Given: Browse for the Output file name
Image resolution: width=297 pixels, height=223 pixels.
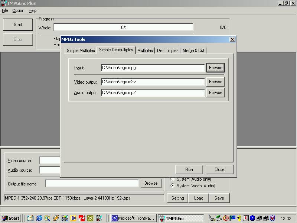Looking at the screenshot, I should (x=151, y=183).
